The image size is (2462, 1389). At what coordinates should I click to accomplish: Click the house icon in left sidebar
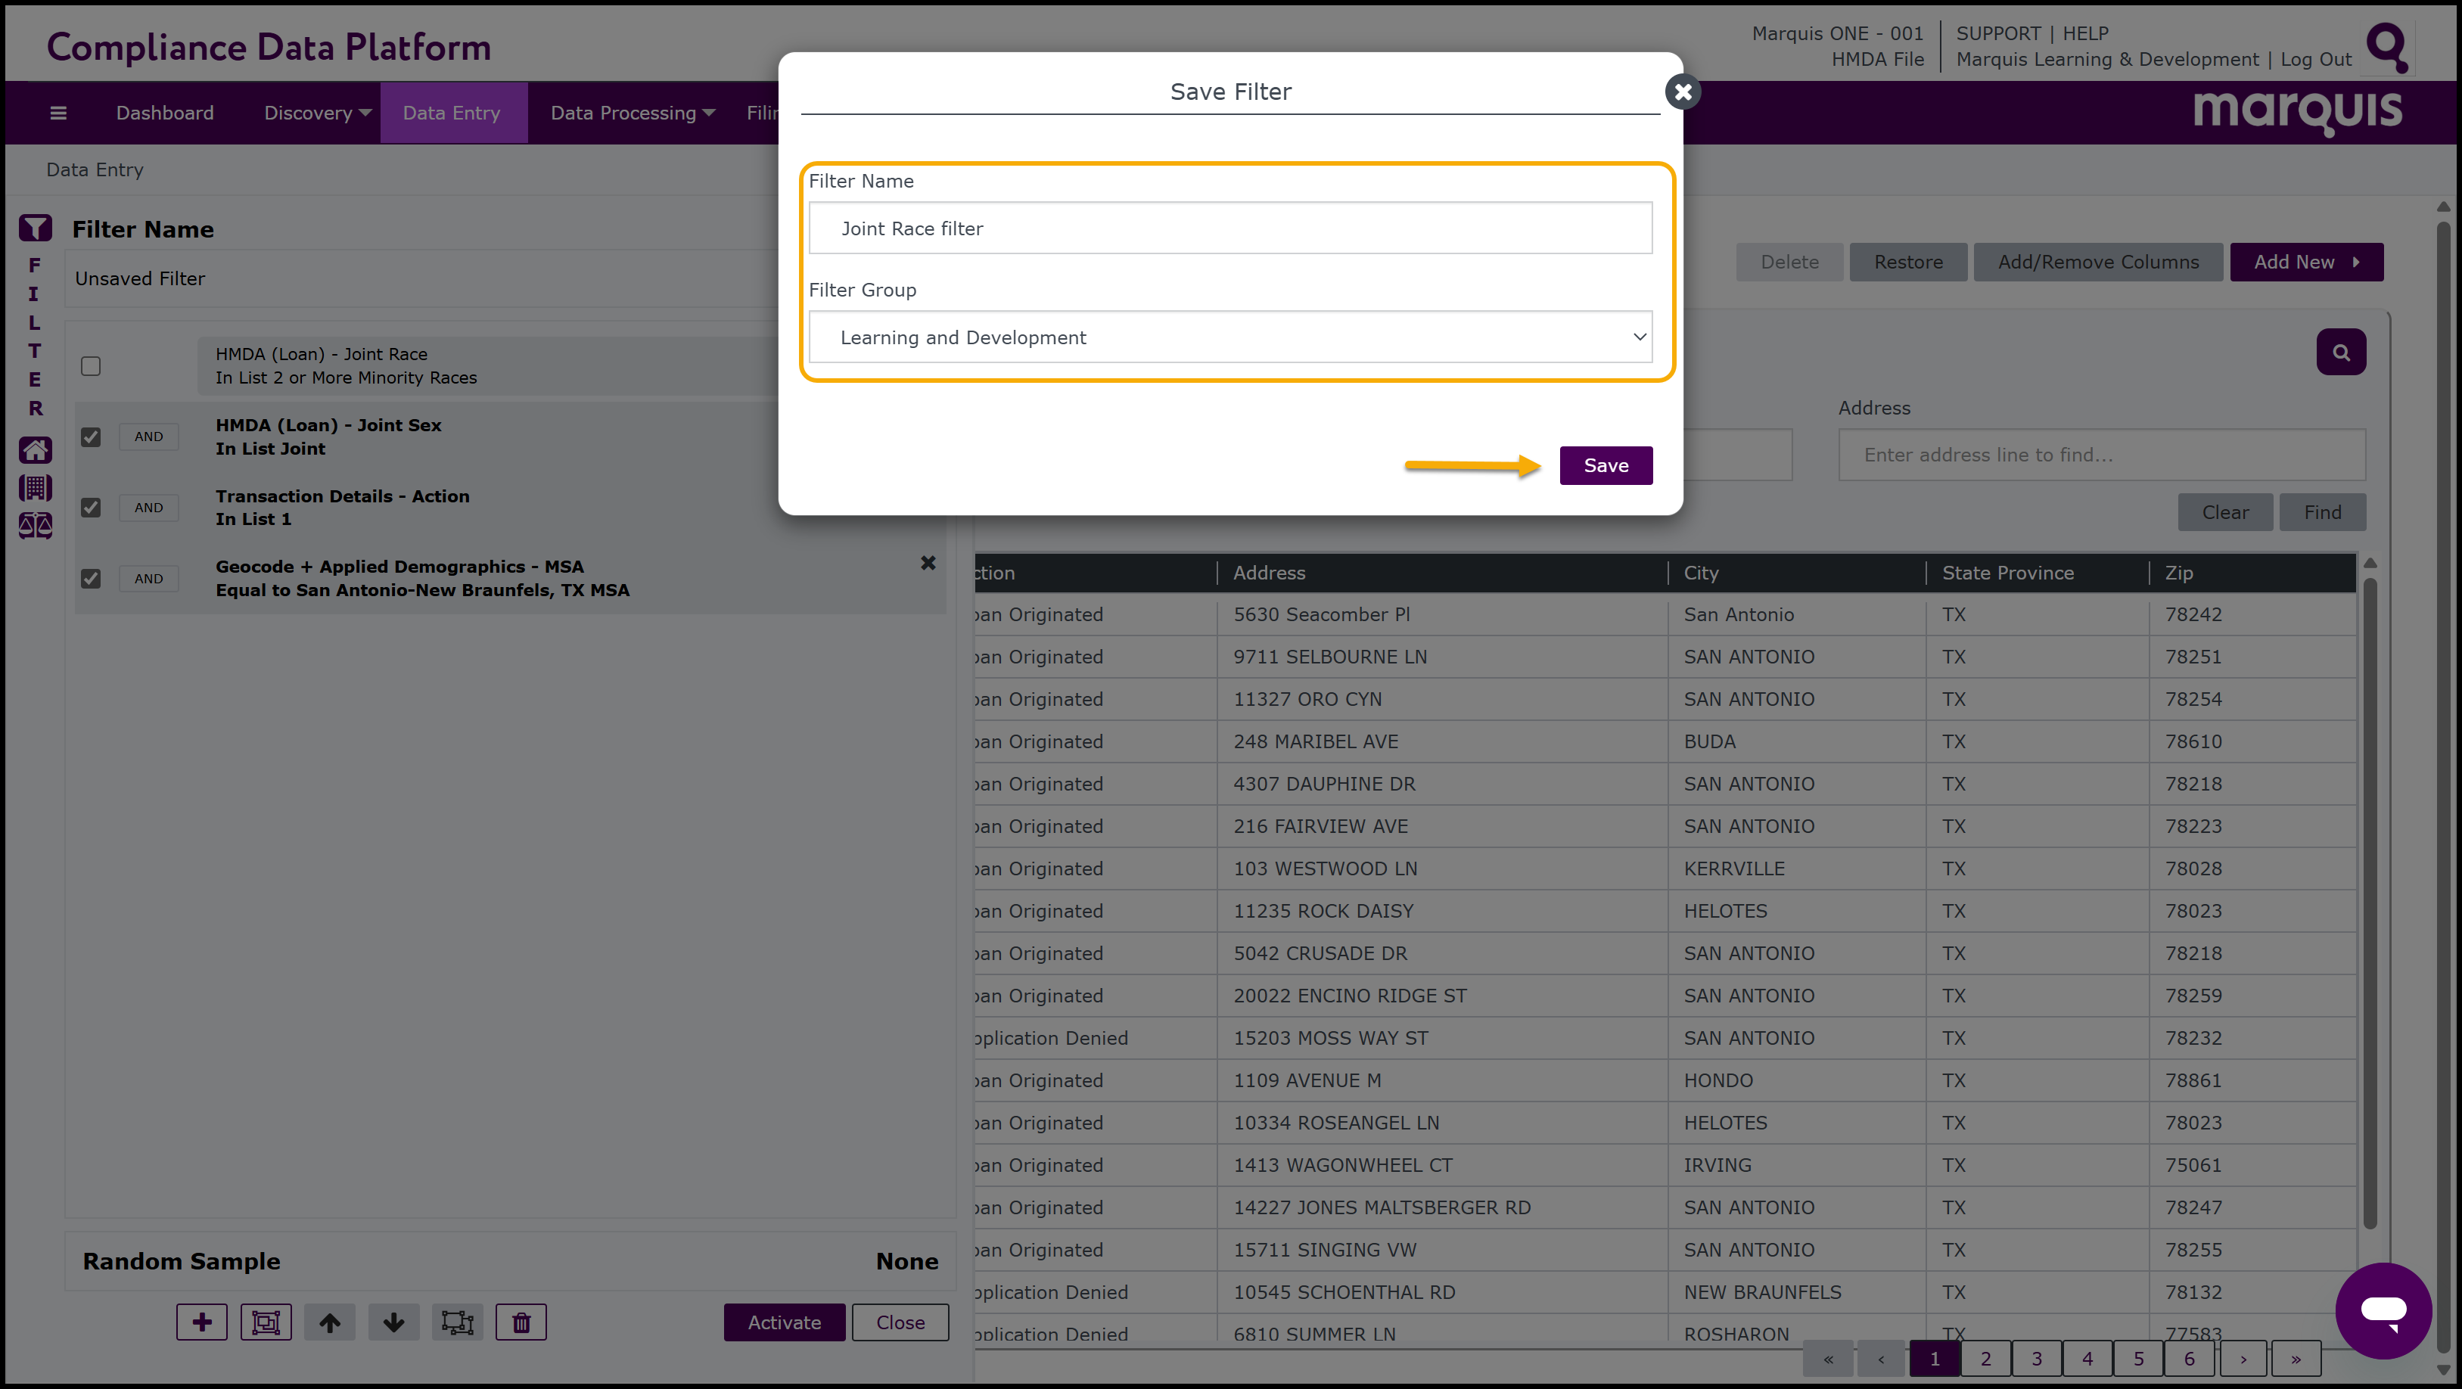click(x=36, y=450)
